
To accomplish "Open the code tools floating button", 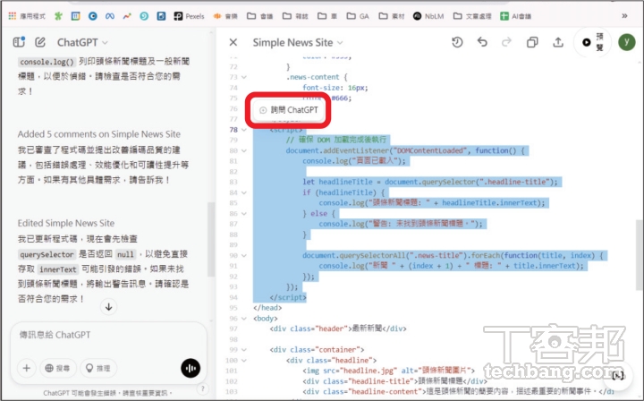I will pyautogui.click(x=618, y=375).
